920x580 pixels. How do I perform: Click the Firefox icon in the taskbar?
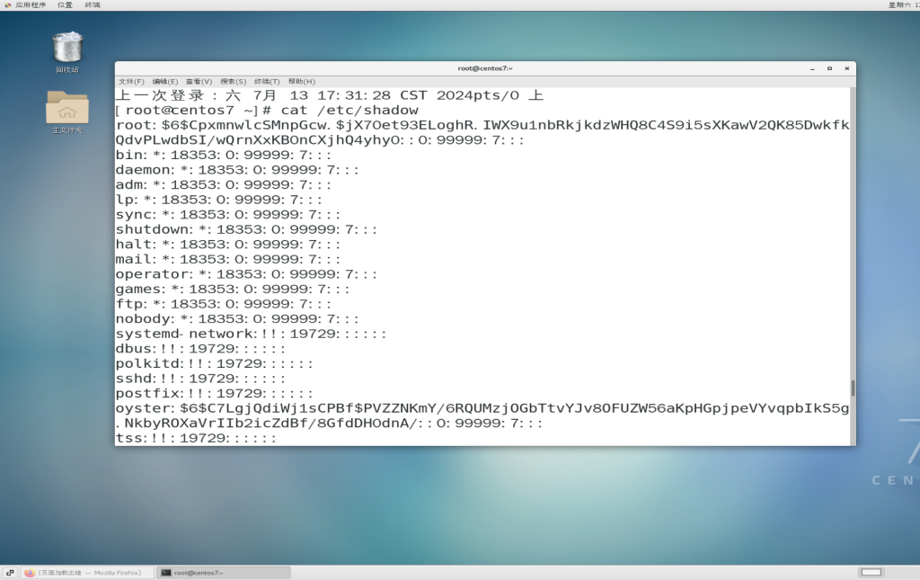(x=30, y=573)
